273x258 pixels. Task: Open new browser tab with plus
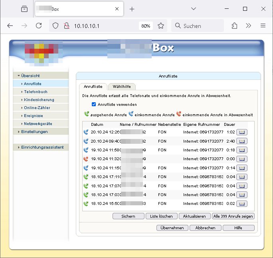tap(132, 9)
